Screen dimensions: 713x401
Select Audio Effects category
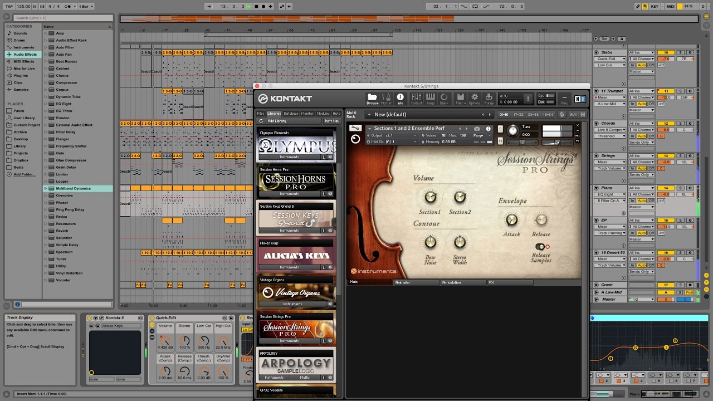26,55
